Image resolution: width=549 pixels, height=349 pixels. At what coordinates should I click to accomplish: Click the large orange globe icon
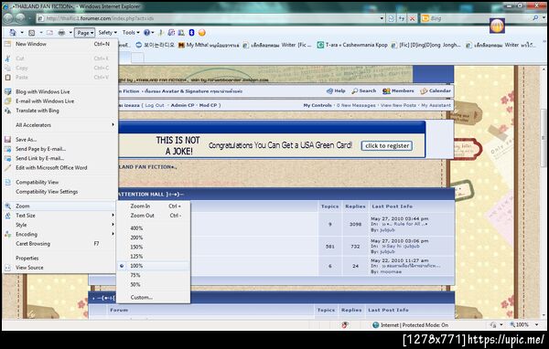[x=497, y=26]
